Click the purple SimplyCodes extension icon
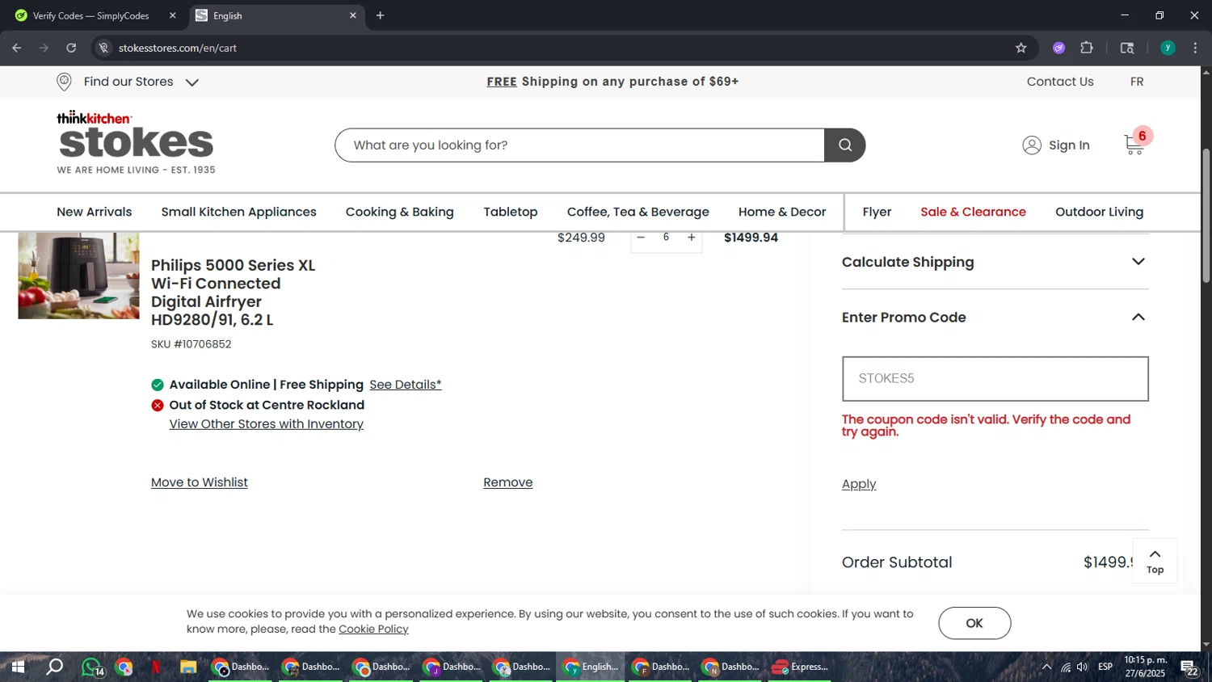The height and width of the screenshot is (682, 1212). click(1059, 48)
